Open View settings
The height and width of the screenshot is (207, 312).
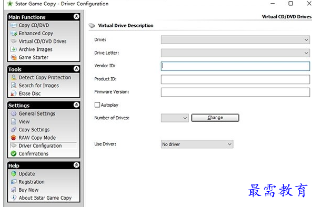coord(24,121)
